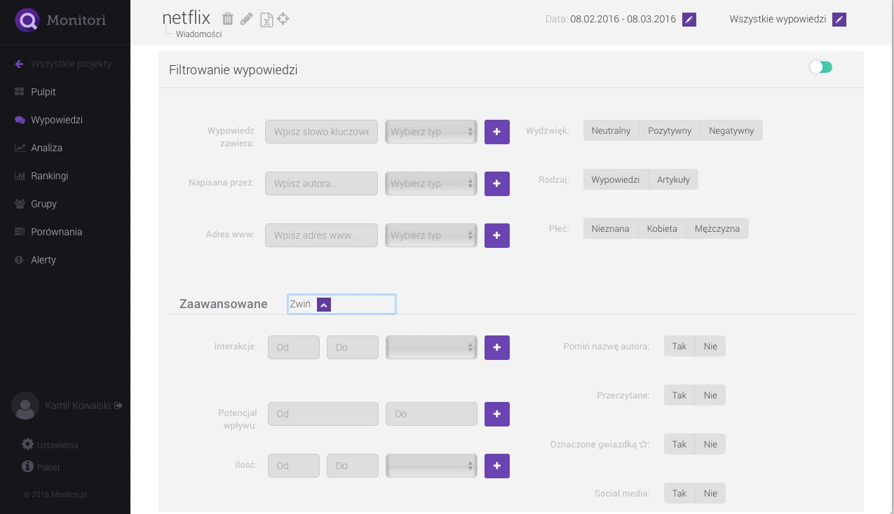Screen dimensions: 894x514
Task: Open the Ilość type dropdown
Action: [431, 466]
